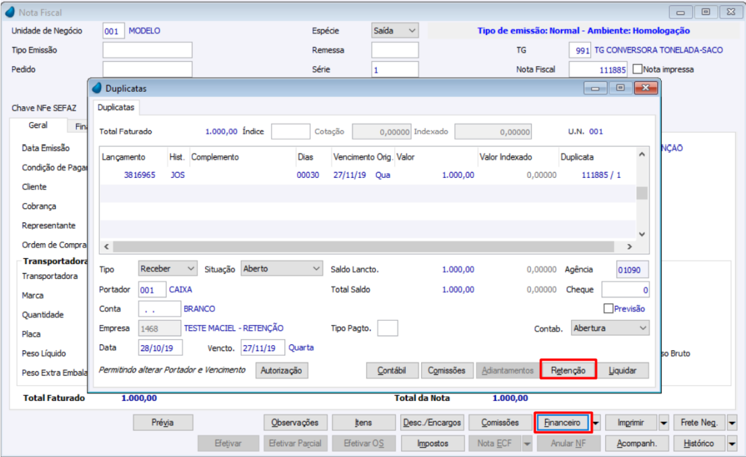This screenshot has height=457, width=746.
Task: Click the scroll up arrow in duplicatas list
Action: (x=642, y=154)
